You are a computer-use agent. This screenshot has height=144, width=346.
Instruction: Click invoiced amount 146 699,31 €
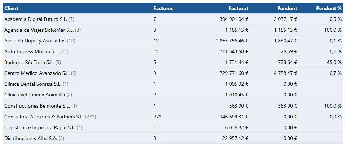tap(234, 117)
